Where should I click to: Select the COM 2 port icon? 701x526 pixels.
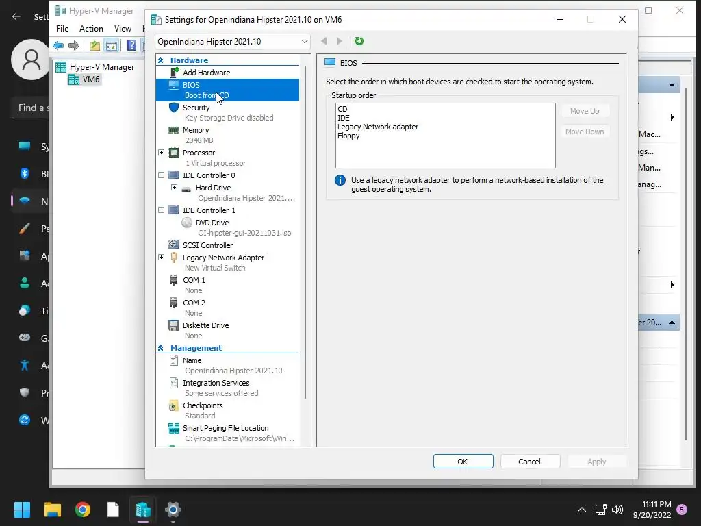[173, 303]
